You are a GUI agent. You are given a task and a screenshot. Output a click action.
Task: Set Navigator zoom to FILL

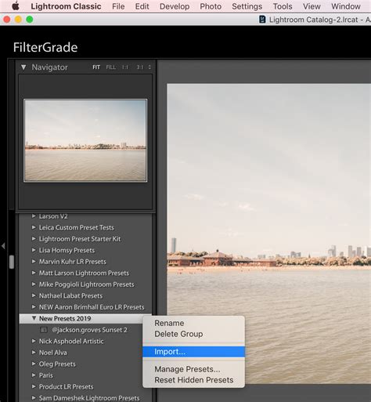click(111, 67)
